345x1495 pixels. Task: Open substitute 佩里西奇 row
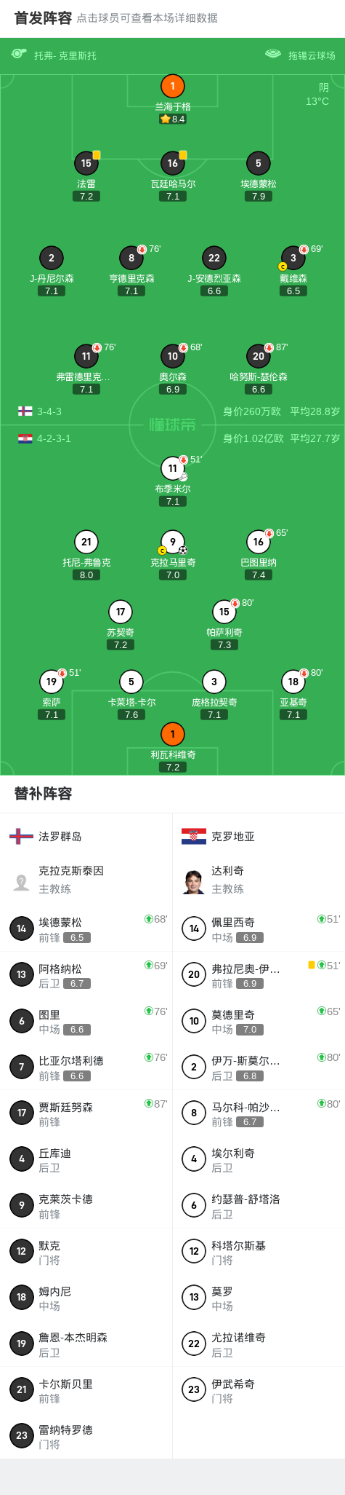coord(259,928)
